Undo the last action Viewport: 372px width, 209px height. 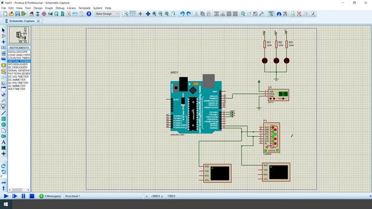[182, 14]
